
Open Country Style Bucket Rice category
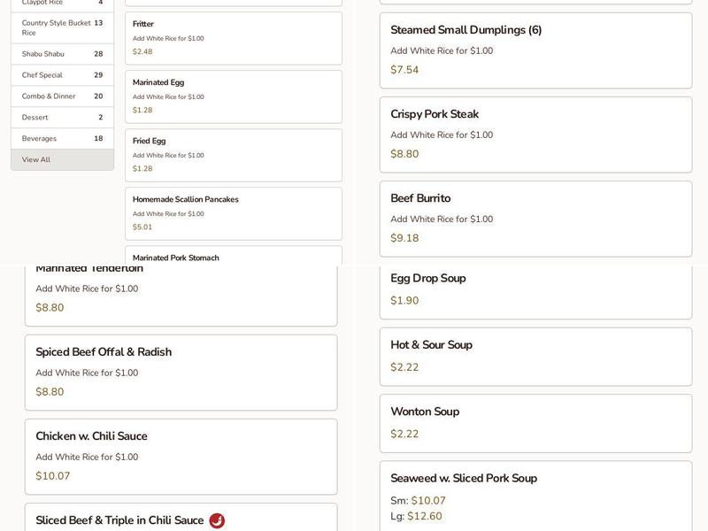pos(62,27)
